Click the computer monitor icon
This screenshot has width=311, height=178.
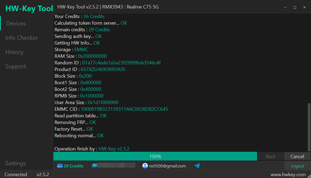[x=94, y=166]
